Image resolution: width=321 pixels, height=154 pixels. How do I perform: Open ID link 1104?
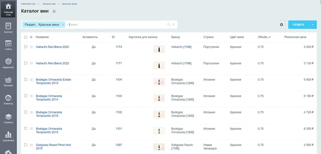click(119, 80)
